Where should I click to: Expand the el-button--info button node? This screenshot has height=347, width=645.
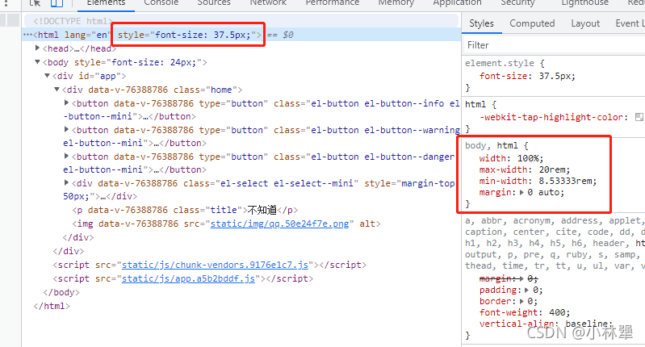tap(67, 102)
